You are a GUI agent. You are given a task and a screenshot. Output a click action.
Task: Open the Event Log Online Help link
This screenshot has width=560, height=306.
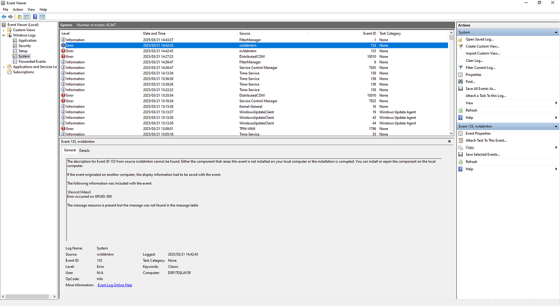pyautogui.click(x=115, y=285)
